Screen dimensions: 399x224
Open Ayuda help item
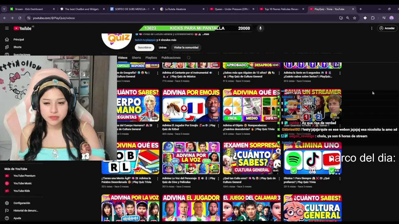[17, 218]
